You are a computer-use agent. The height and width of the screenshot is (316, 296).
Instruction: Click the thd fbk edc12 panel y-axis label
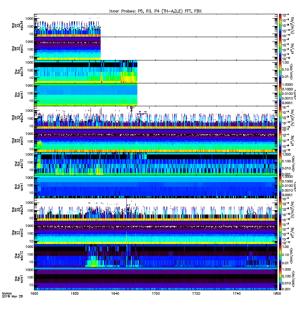(x=19, y=164)
